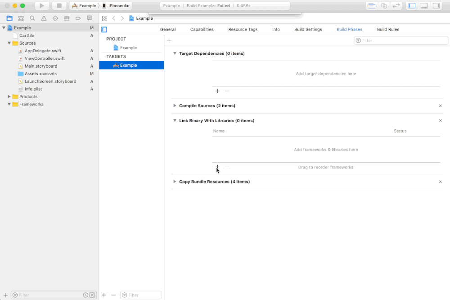
Task: Add a new file in navigator footer
Action: [x=5, y=295]
